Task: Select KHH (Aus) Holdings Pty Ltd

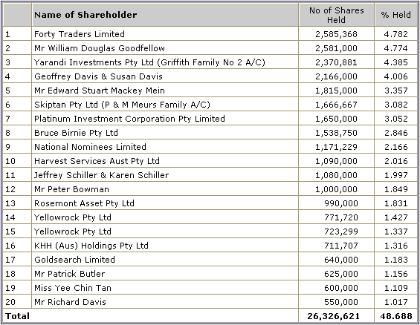Action: coord(91,246)
